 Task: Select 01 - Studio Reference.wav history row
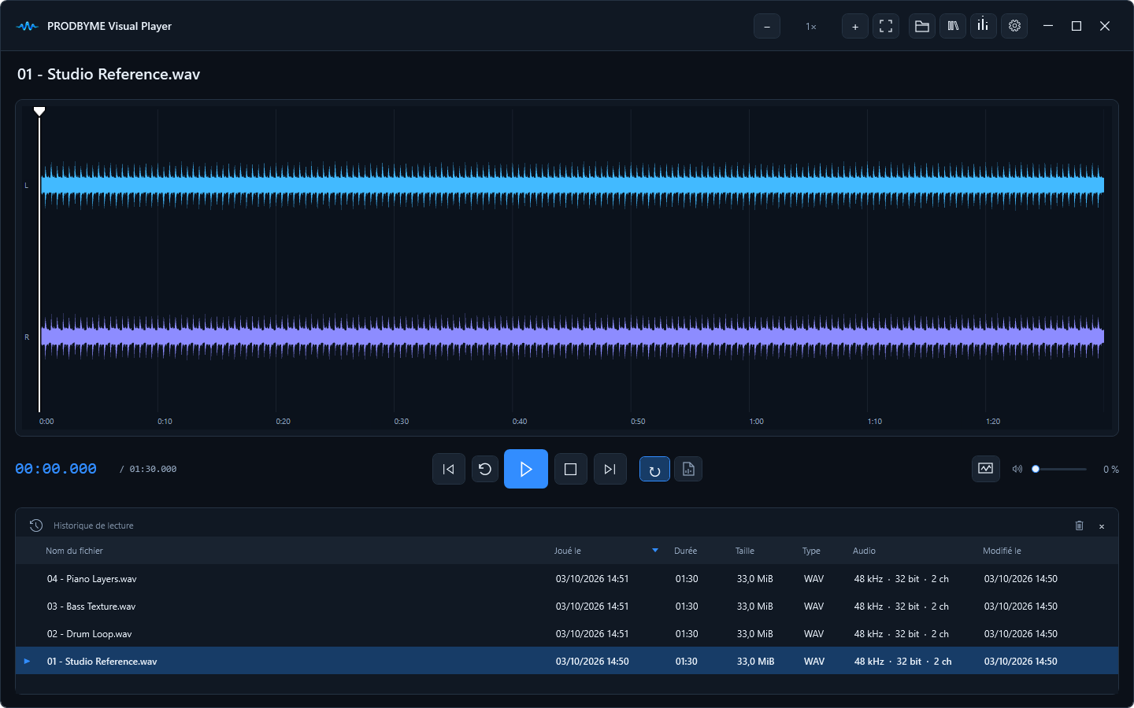[x=567, y=661]
